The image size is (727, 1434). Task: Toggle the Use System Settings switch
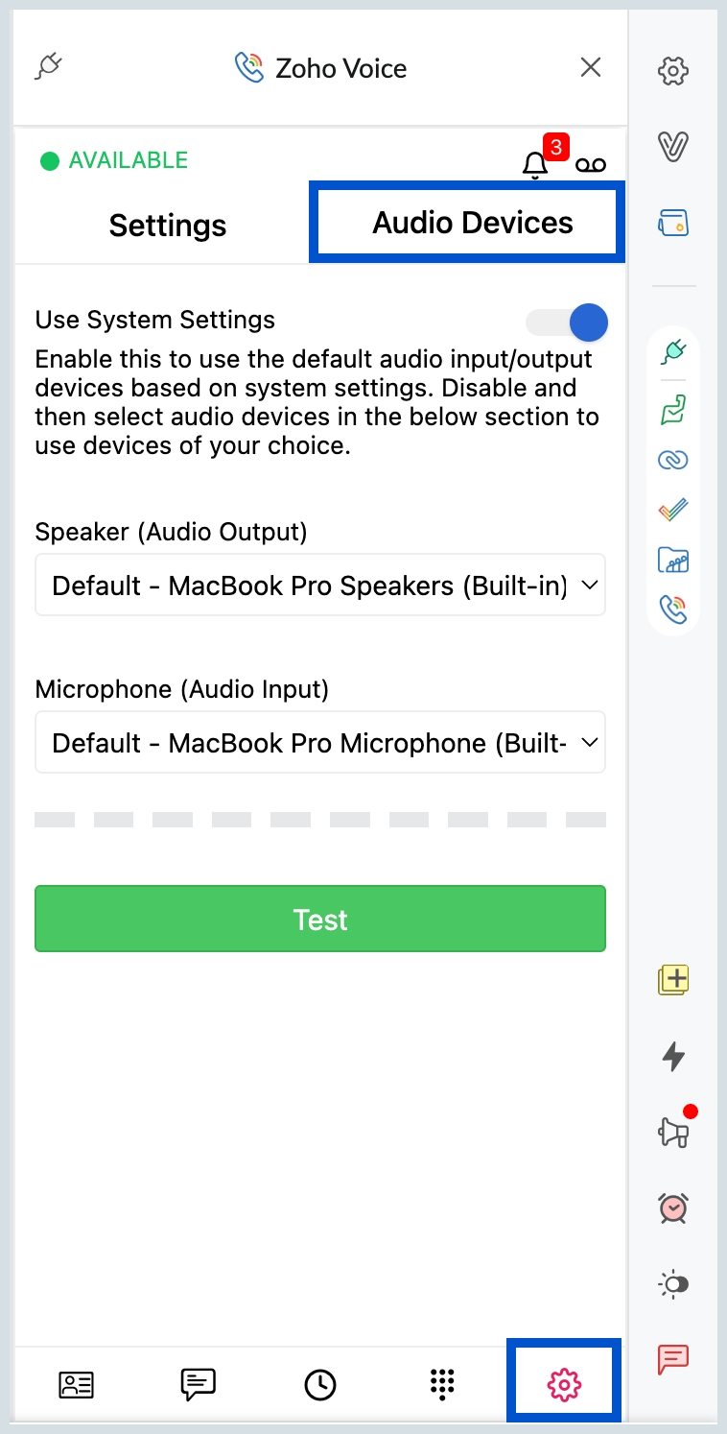click(567, 323)
